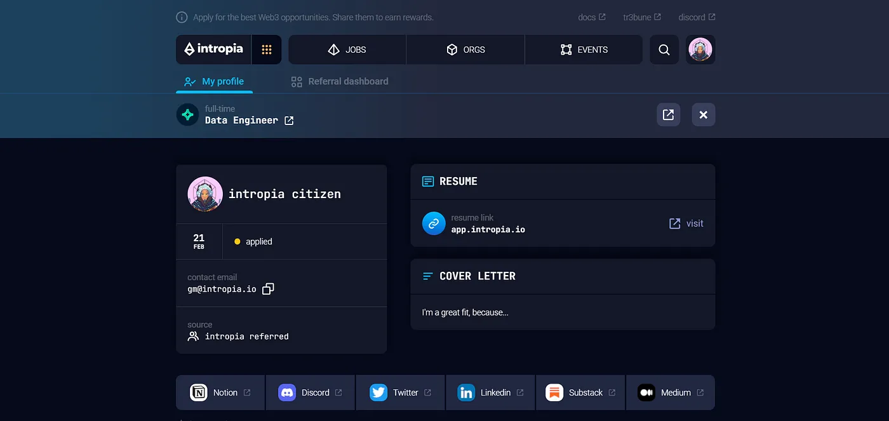This screenshot has width=889, height=421.
Task: Click the intropia citizen name heading
Action: click(284, 194)
